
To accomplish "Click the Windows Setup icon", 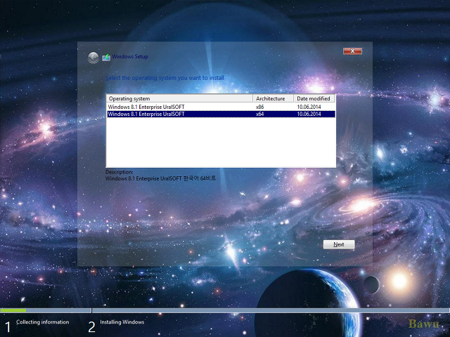I will pyautogui.click(x=106, y=58).
